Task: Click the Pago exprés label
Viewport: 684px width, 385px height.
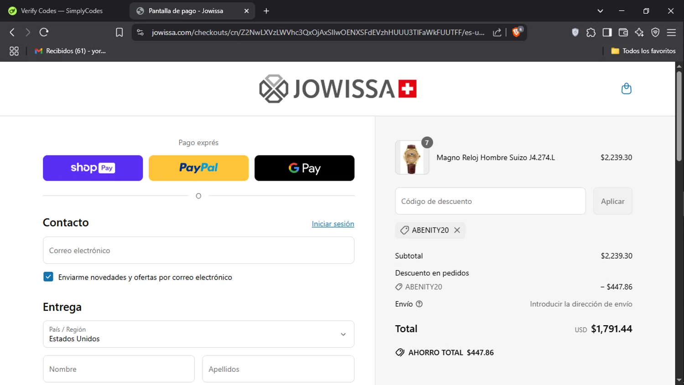Action: [198, 143]
